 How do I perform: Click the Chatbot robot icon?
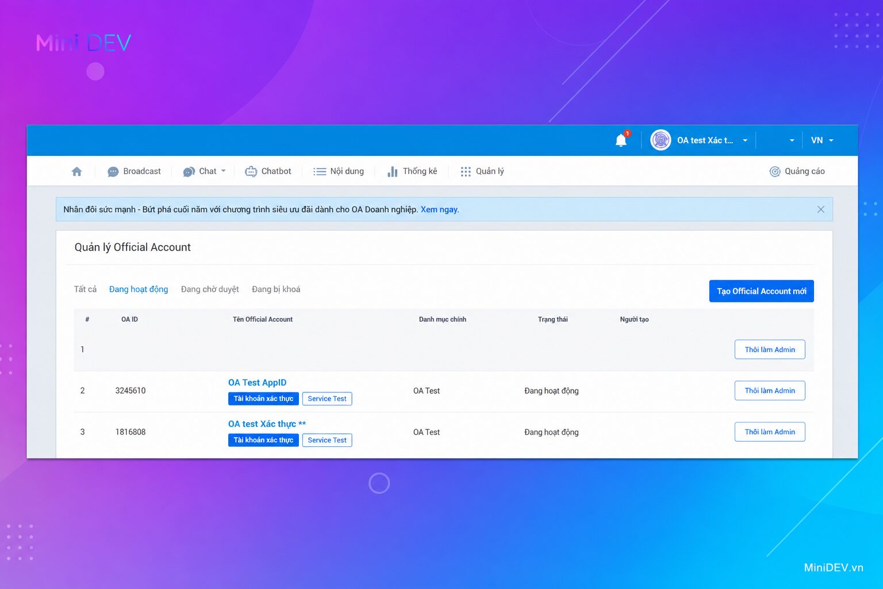[251, 171]
